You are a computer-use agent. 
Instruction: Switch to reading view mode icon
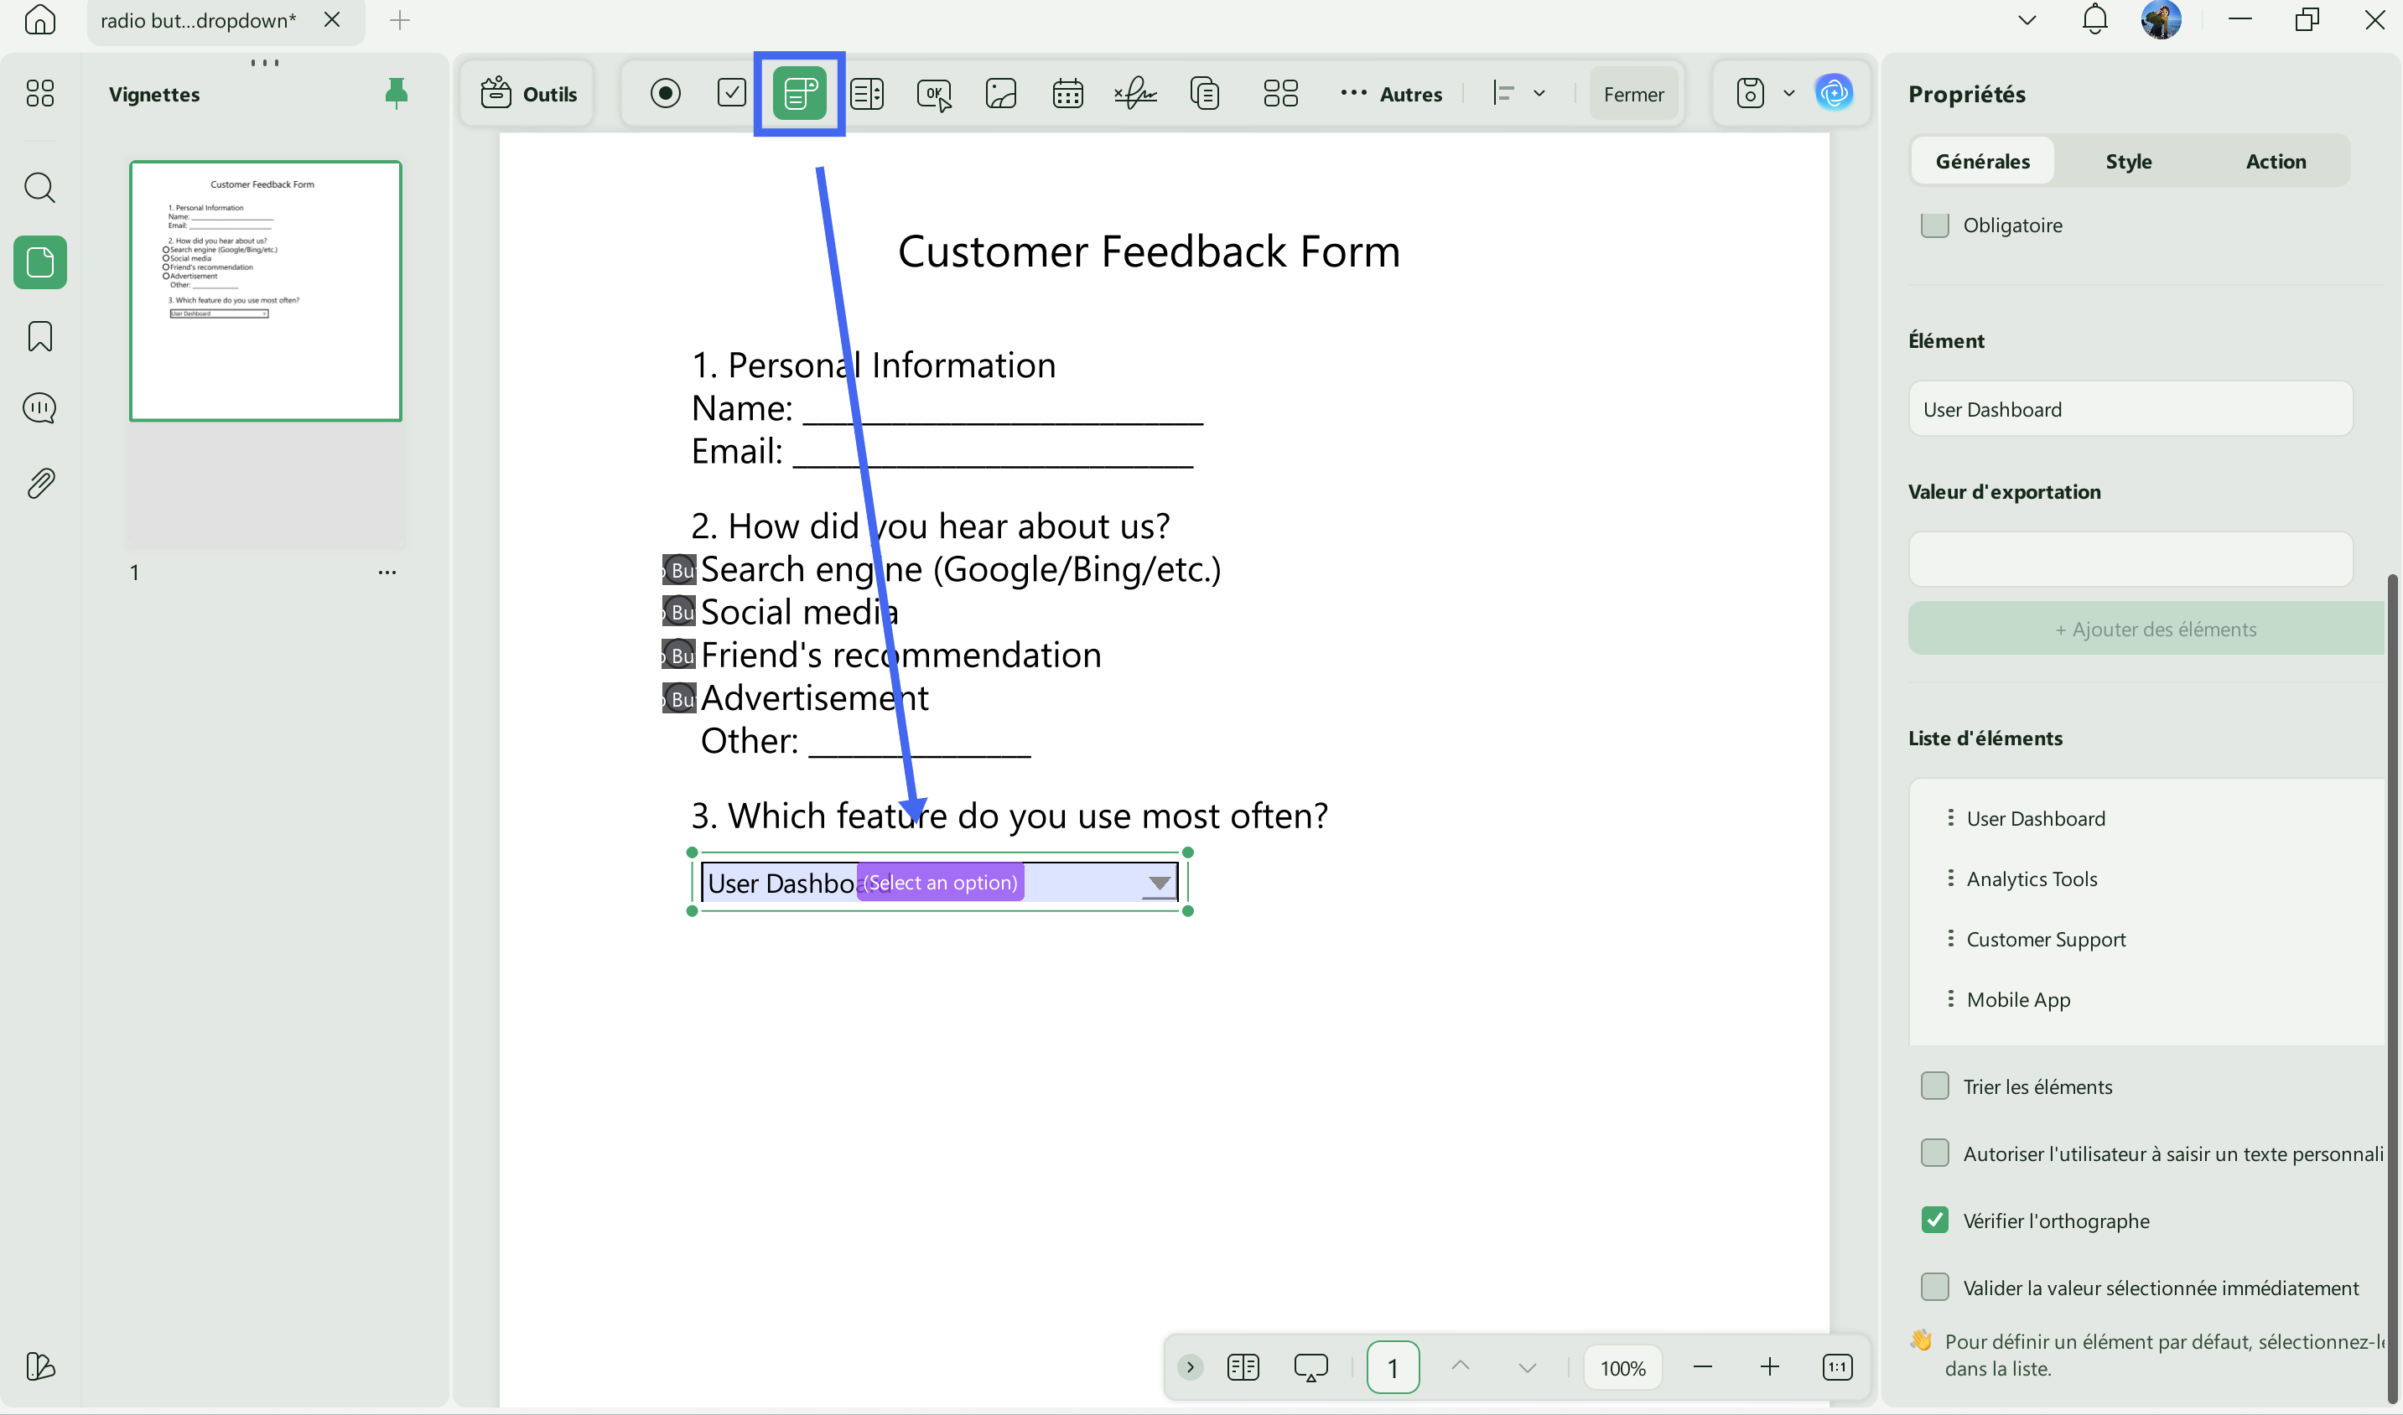point(1243,1367)
